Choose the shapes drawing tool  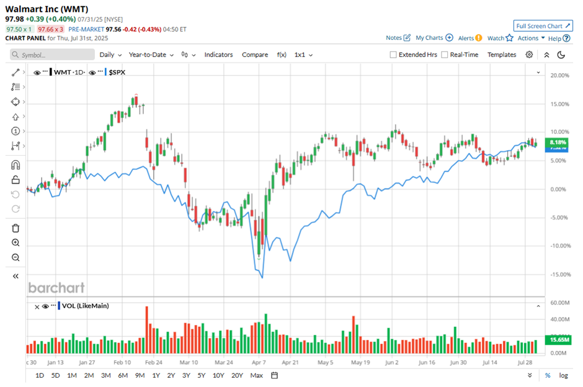point(16,102)
